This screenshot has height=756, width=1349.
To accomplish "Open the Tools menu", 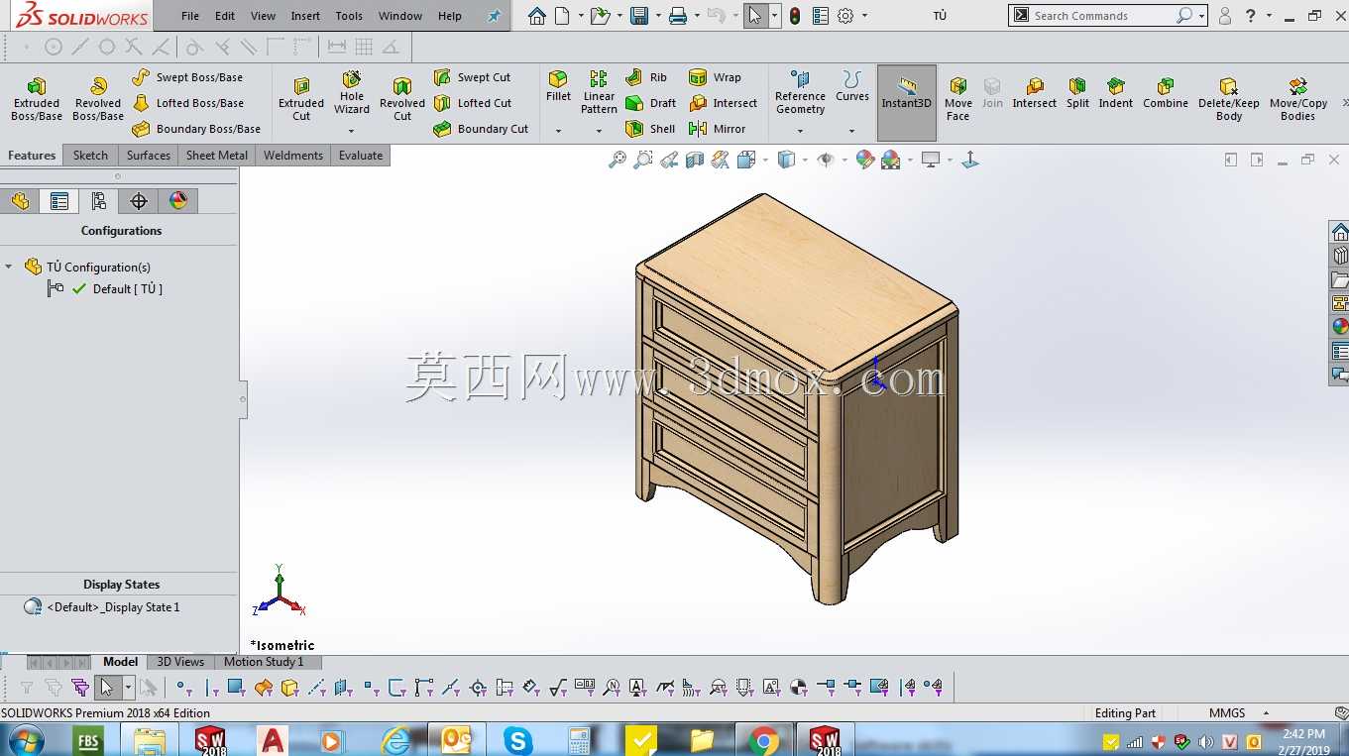I will pos(349,16).
